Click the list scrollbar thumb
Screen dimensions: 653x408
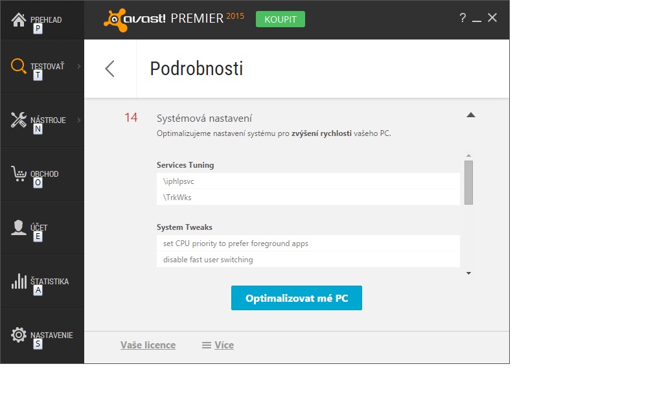(x=468, y=183)
